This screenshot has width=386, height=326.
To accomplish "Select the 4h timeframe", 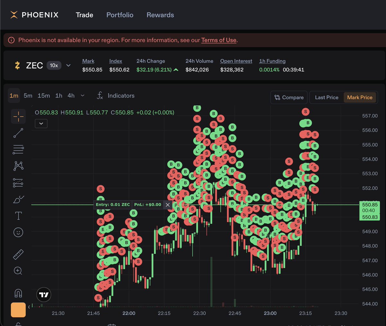I will (x=71, y=96).
